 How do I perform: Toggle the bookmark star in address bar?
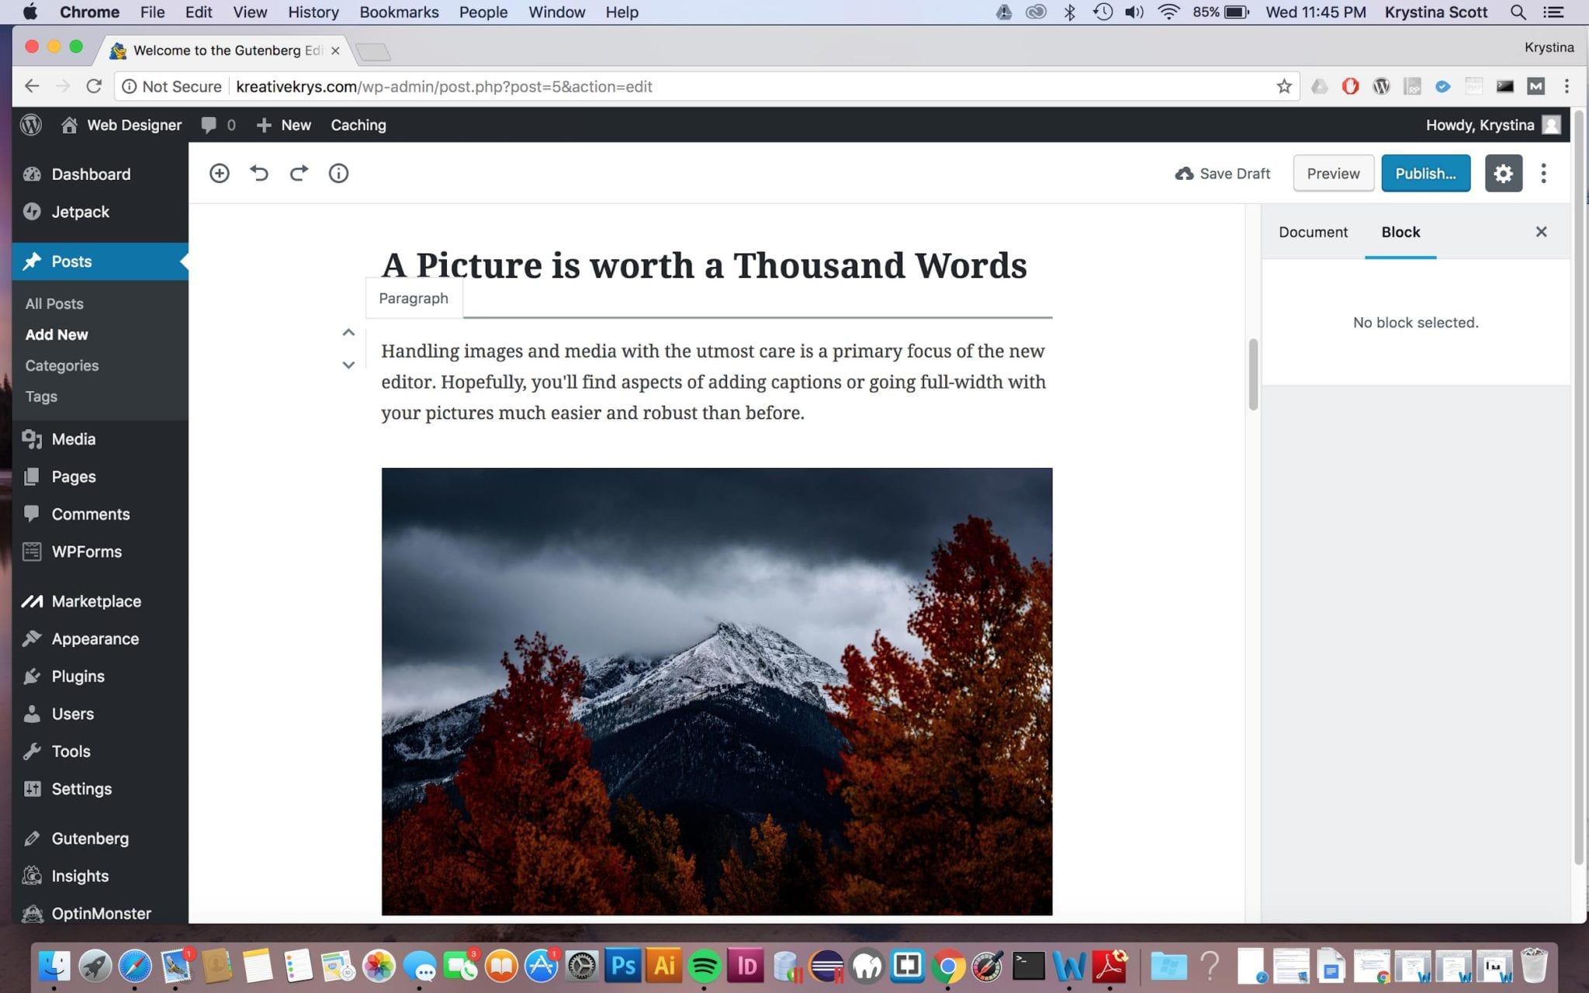1284,86
